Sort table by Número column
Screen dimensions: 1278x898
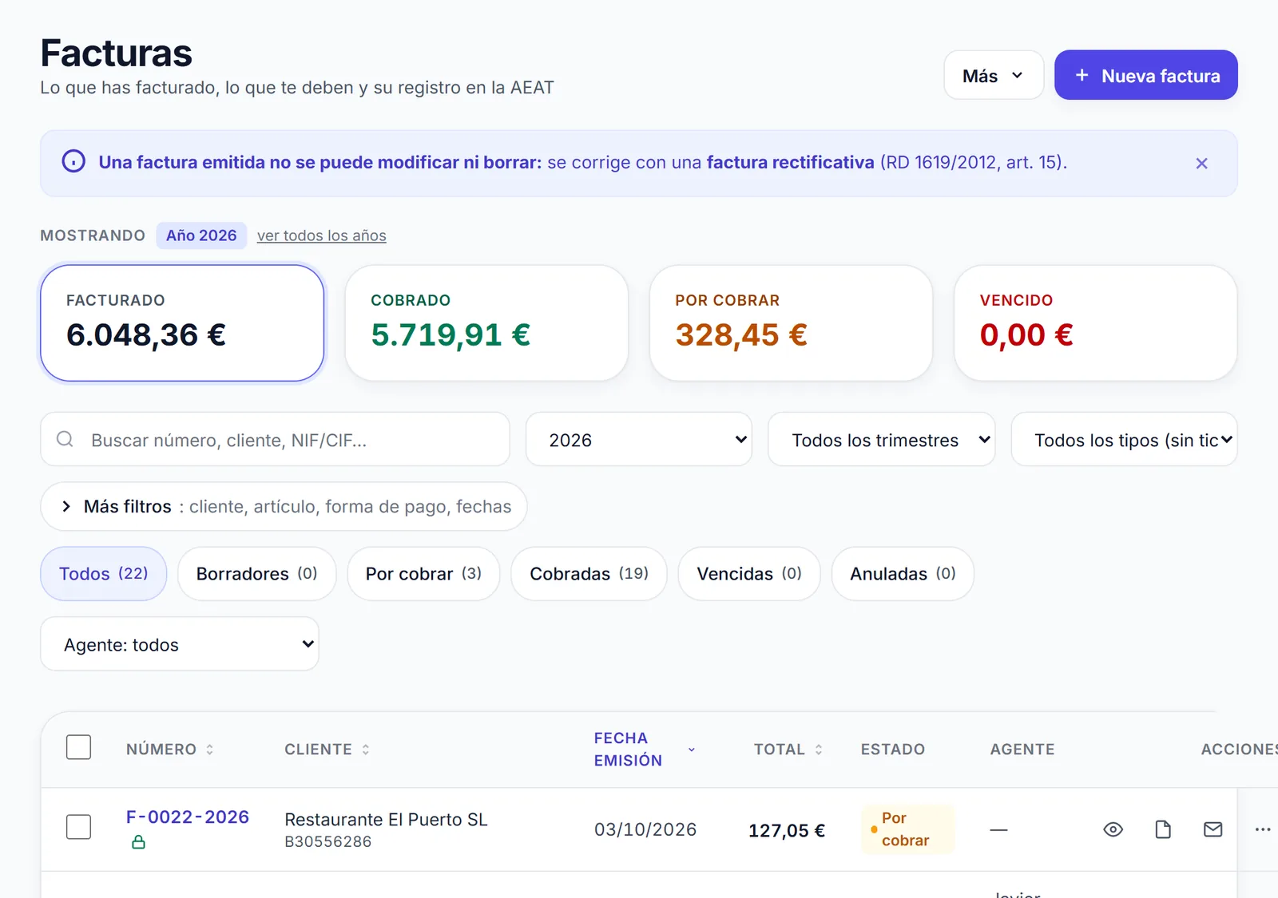[x=170, y=750]
